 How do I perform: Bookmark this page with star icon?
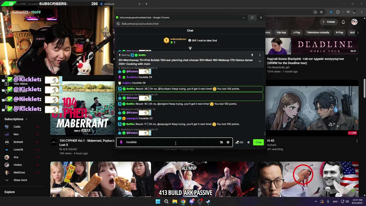point(321,12)
